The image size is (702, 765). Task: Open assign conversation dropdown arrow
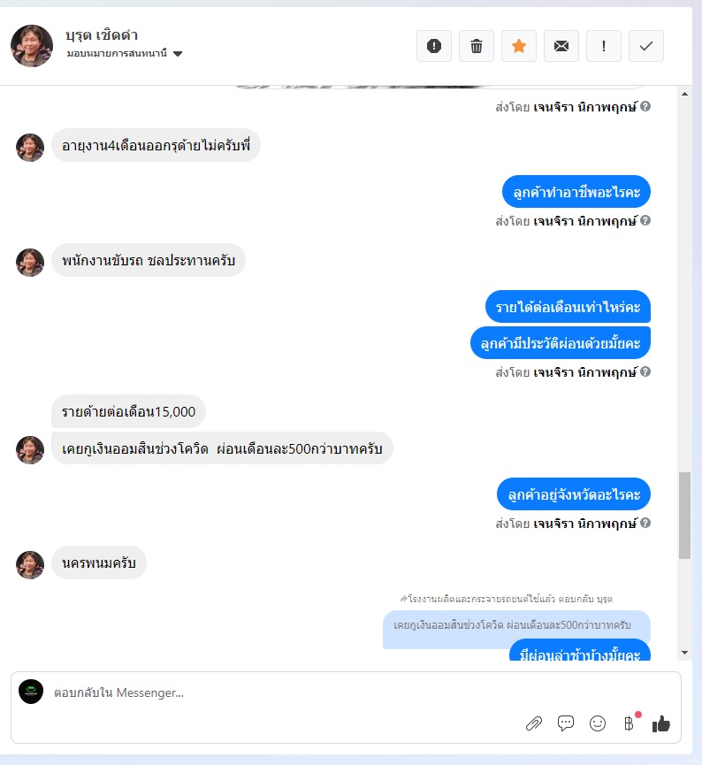178,54
